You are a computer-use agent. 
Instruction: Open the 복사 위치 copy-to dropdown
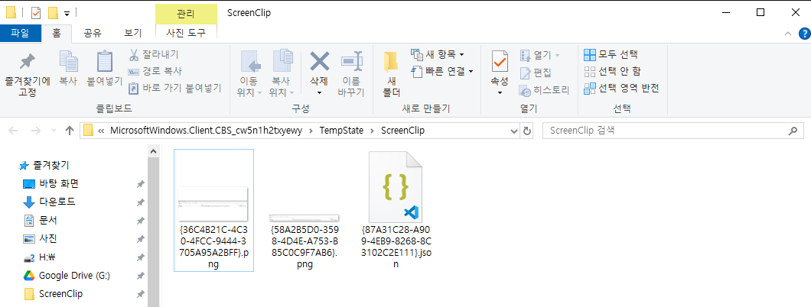point(282,73)
